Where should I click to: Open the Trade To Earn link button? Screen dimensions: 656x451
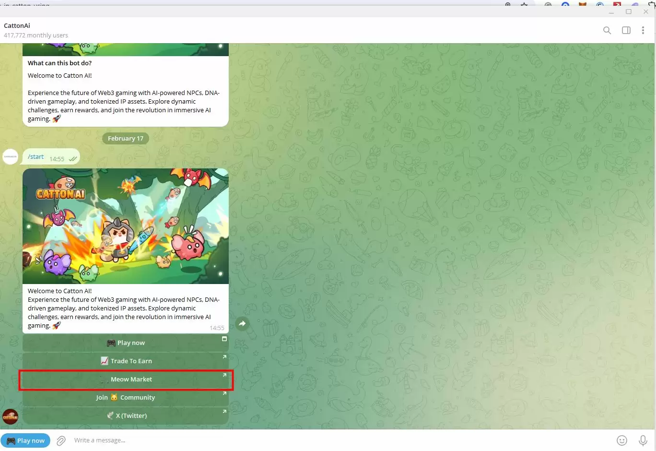coord(126,361)
